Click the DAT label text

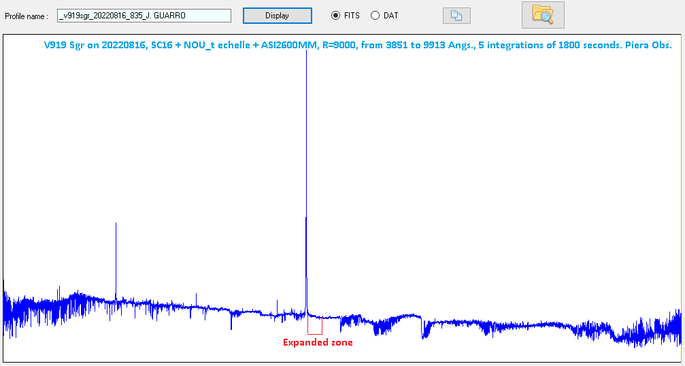point(390,16)
